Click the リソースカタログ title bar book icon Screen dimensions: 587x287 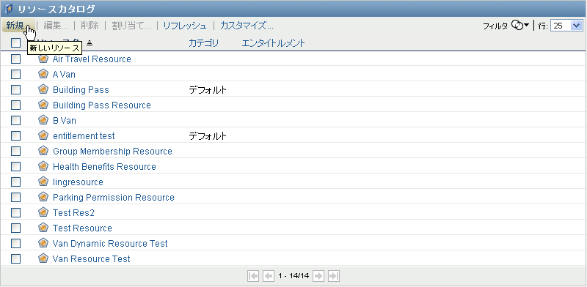pos(8,9)
